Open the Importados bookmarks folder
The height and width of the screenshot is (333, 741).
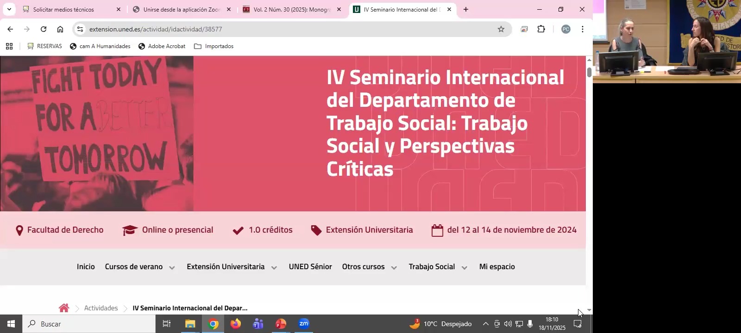pyautogui.click(x=214, y=46)
